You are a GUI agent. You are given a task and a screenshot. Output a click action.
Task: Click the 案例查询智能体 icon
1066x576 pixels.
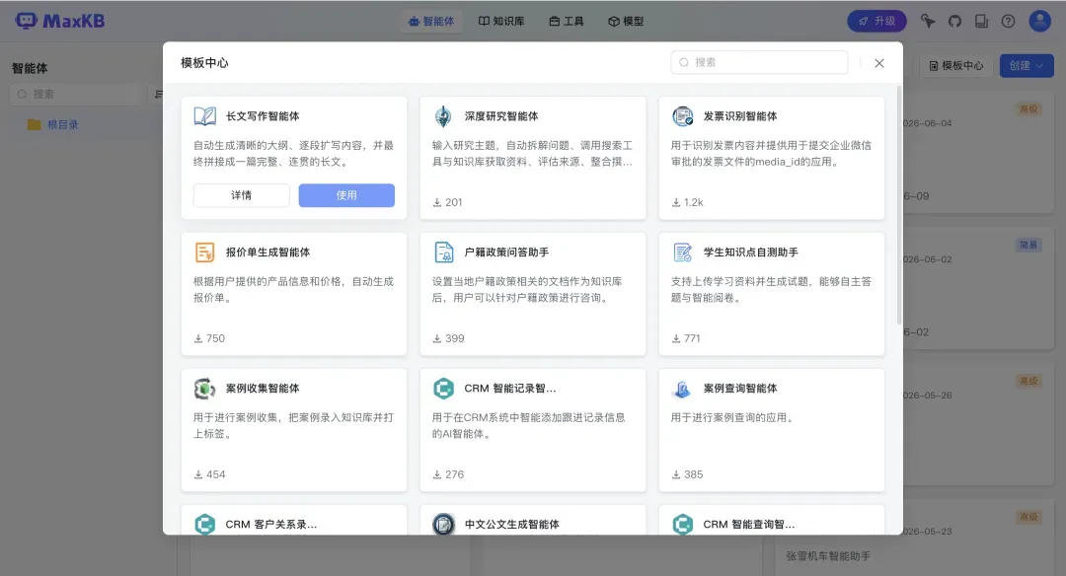(683, 389)
